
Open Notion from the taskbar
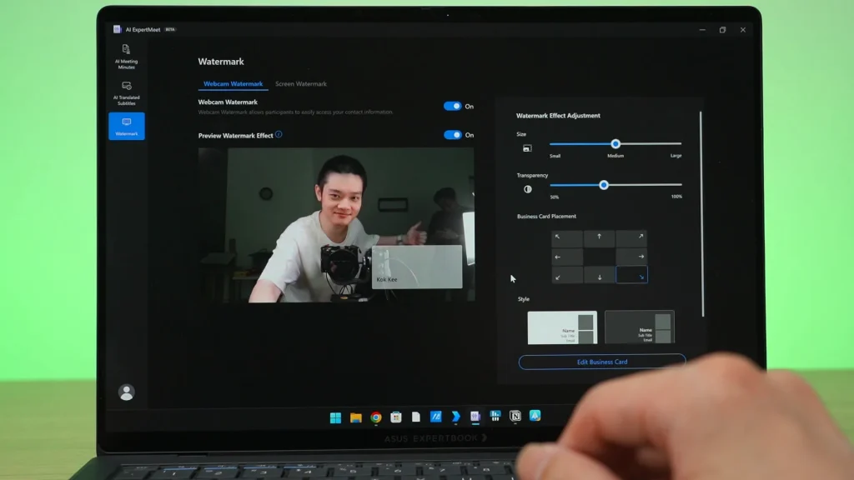click(x=515, y=417)
